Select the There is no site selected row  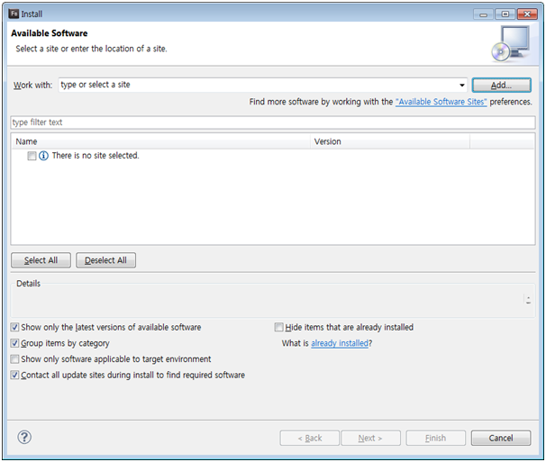point(273,156)
